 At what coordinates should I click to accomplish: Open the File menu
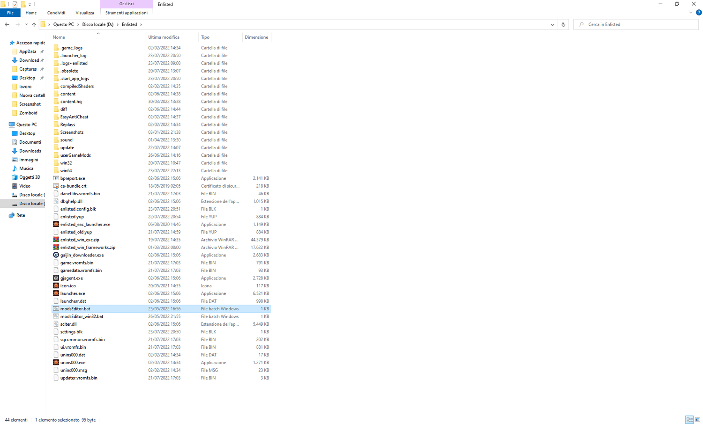(x=10, y=13)
